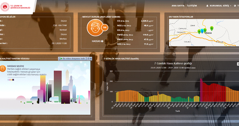Open the ANA SAYFA menu item

coord(178,6)
